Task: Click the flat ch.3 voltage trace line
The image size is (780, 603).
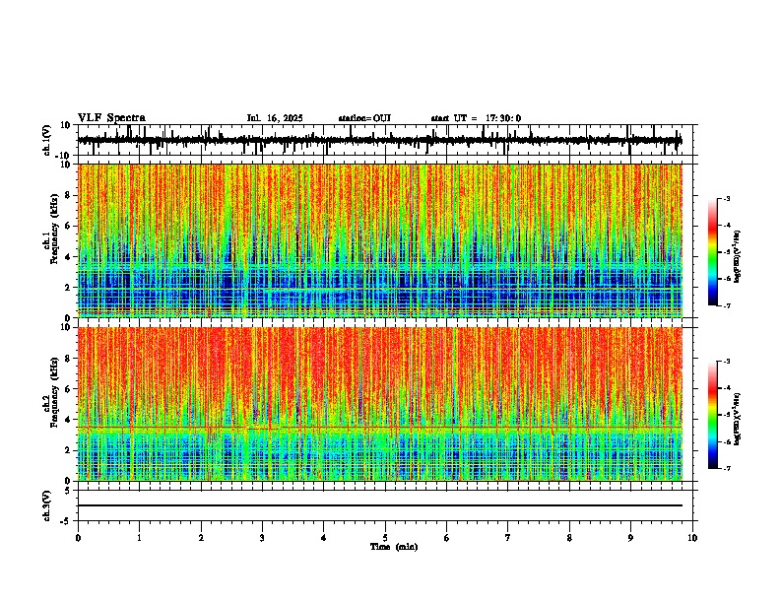Action: 380,505
